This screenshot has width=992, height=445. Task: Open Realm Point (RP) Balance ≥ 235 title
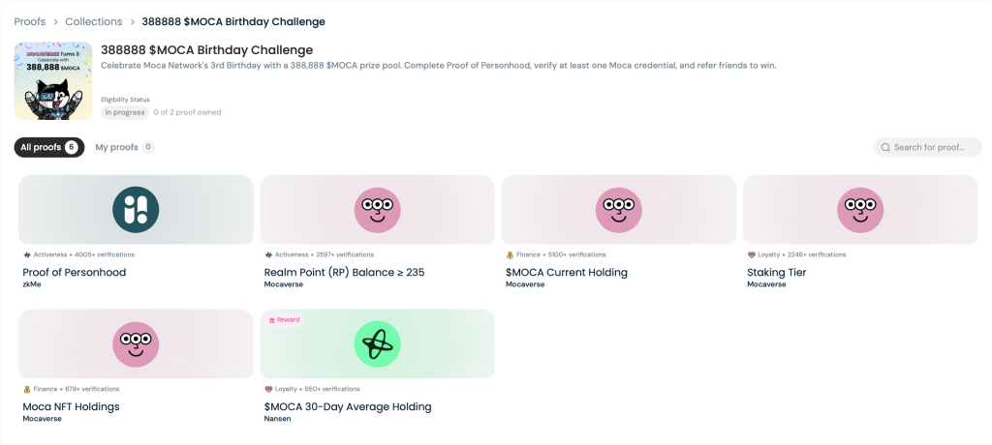point(344,273)
